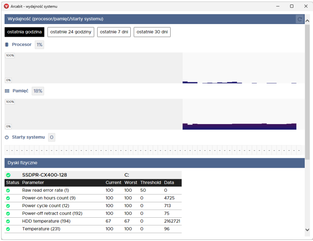Click the C: drive letter
Viewport: 313px width, 241px height.
(x=127, y=175)
